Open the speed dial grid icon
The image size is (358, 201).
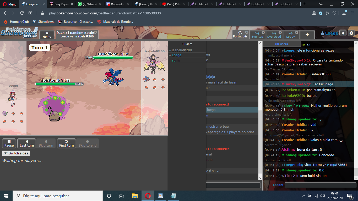pyautogui.click(x=30, y=13)
